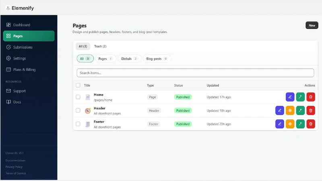Delete the Footer with red trash icon
The image size is (322, 181).
point(311,124)
